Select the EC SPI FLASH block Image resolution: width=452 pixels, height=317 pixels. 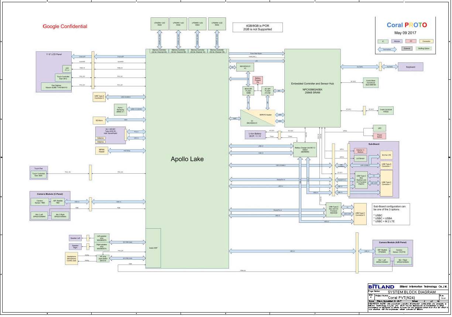267,91
